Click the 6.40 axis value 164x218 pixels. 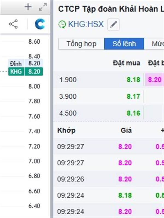click(x=34, y=206)
